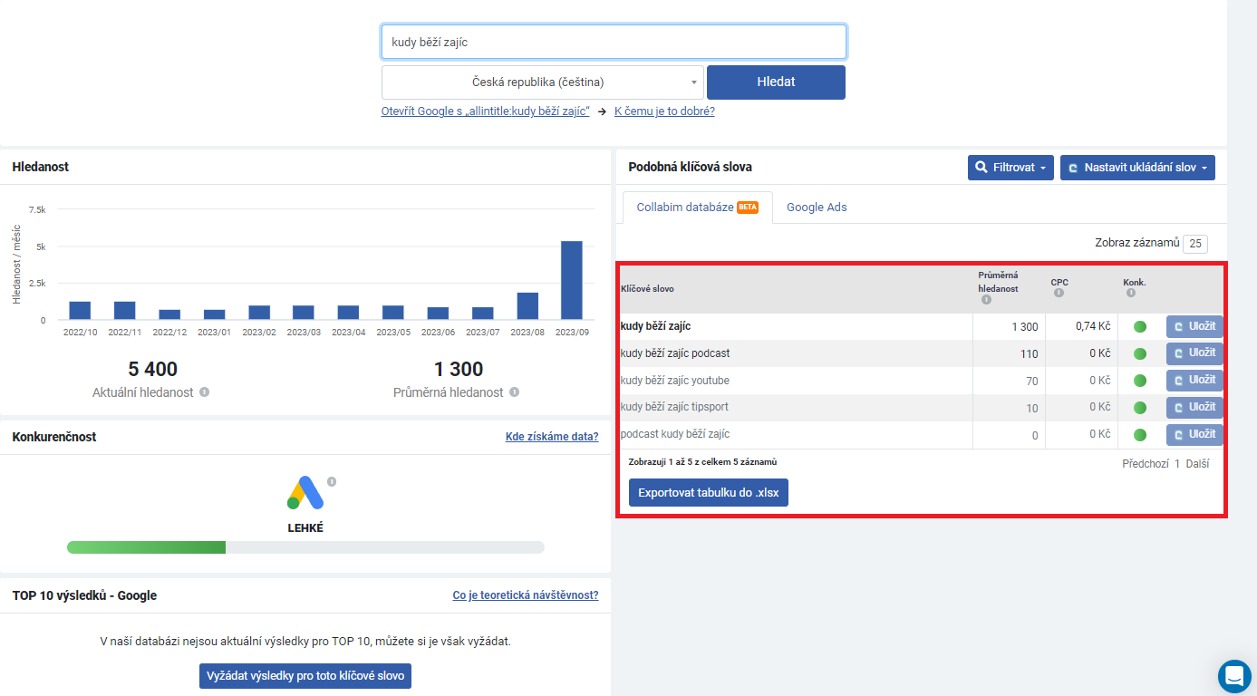The height and width of the screenshot is (696, 1257).
Task: Open Co je teoretická návštěvnost? link
Action: pos(526,595)
